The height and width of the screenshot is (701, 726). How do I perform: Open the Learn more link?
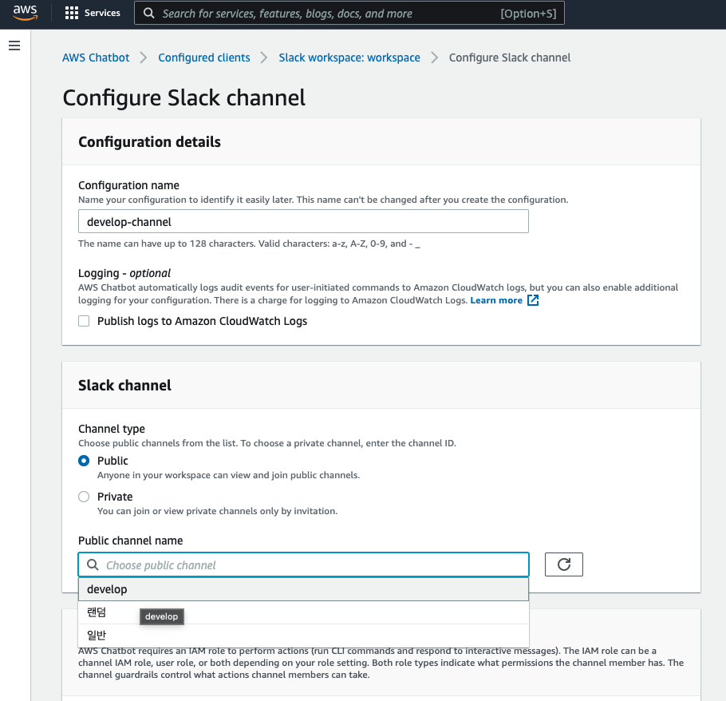pos(496,300)
